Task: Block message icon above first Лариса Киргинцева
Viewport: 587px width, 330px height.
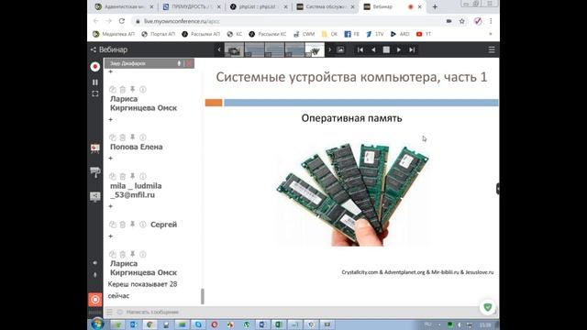Action: pos(113,90)
